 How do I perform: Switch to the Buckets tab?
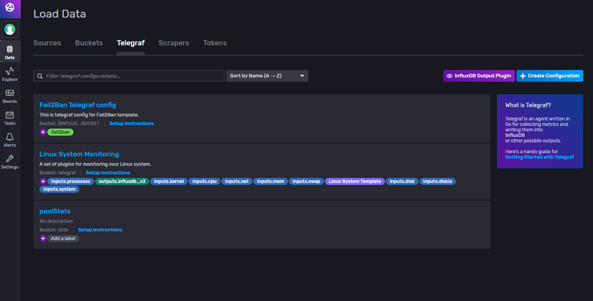point(89,43)
